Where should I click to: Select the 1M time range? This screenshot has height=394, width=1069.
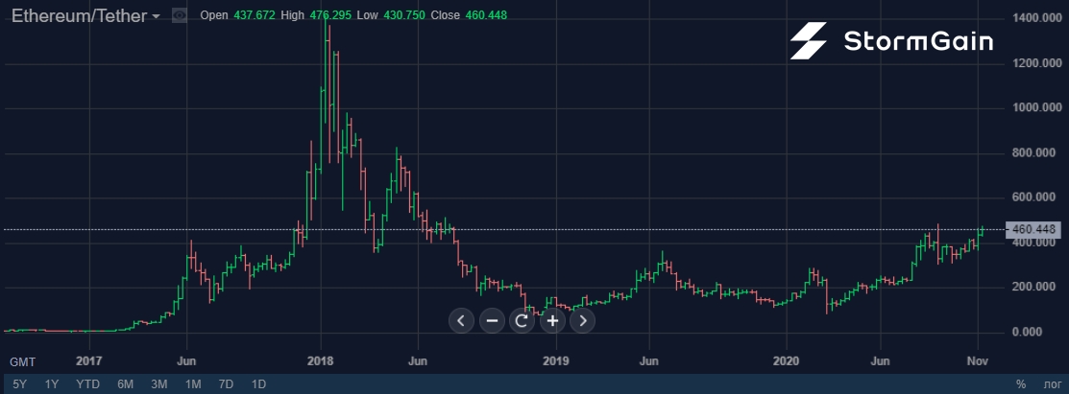click(193, 384)
